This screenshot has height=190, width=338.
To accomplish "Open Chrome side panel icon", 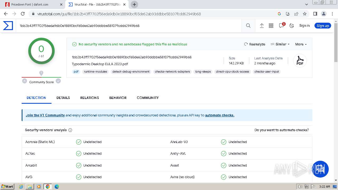I will pyautogui.click(x=315, y=14).
